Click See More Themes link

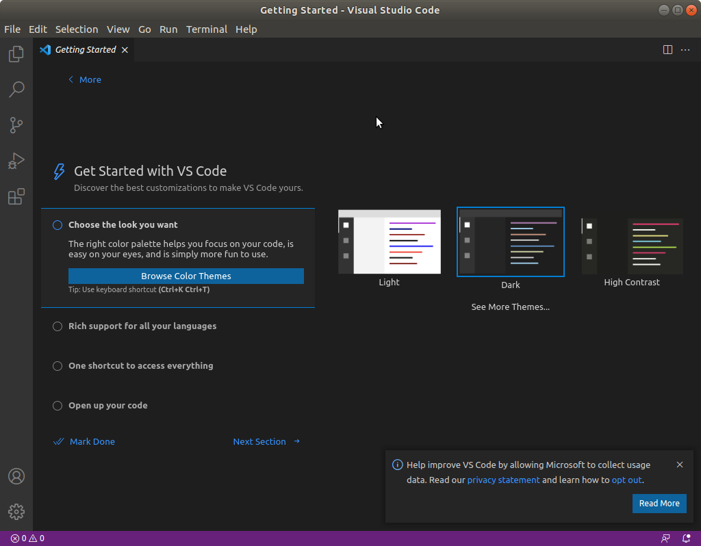tap(510, 307)
